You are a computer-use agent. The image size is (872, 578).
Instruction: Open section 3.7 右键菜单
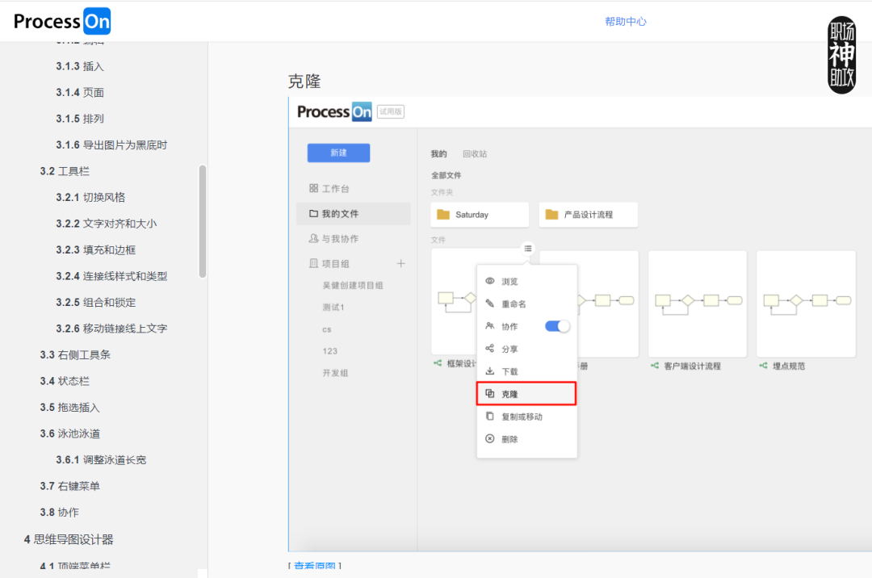(x=69, y=486)
